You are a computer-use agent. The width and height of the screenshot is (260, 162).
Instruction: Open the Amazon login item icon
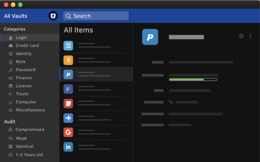click(x=68, y=60)
